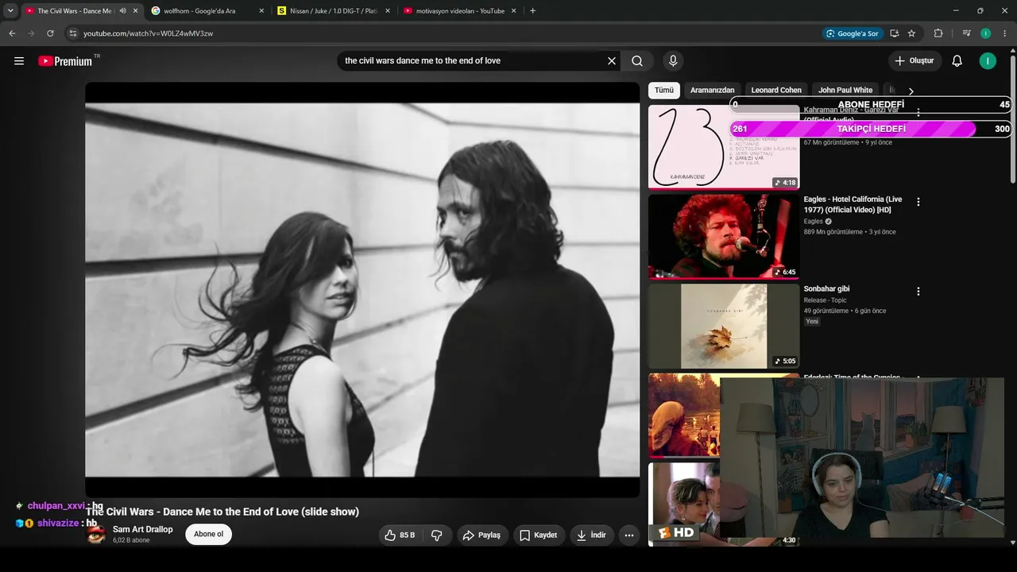Click the page vertical scrollbar
1017x572 pixels.
[x=1012, y=119]
